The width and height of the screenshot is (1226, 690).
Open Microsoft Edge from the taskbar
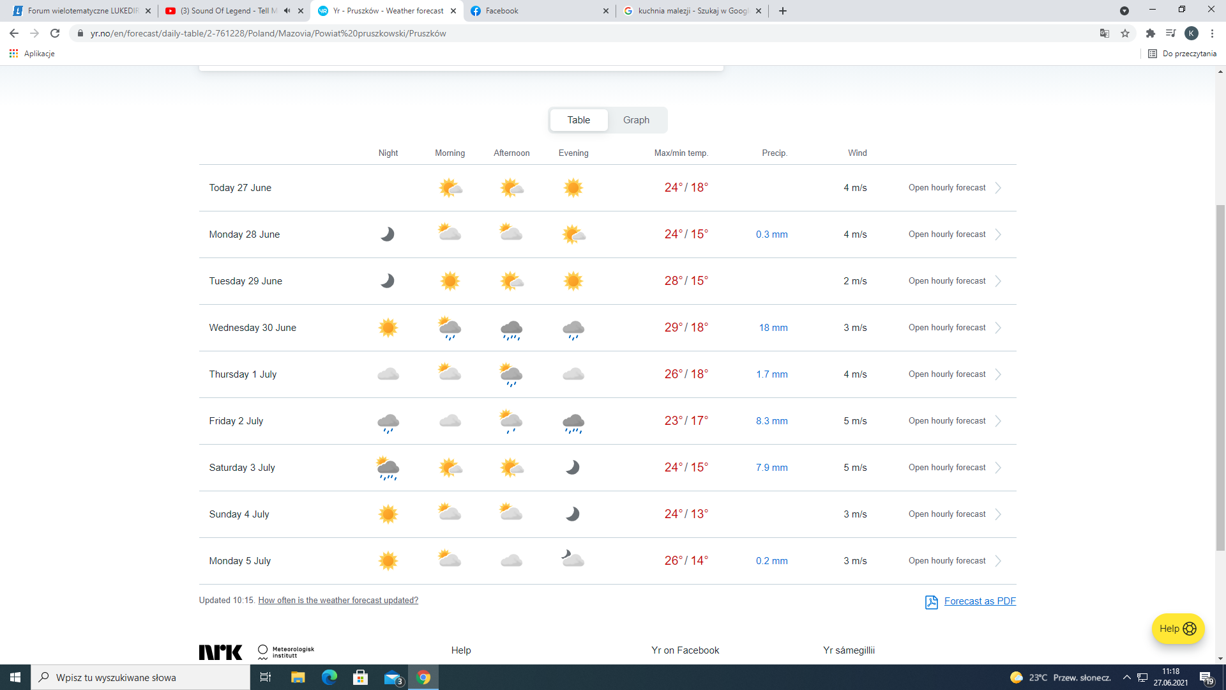[x=329, y=677]
